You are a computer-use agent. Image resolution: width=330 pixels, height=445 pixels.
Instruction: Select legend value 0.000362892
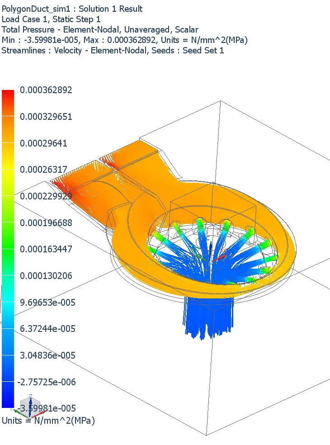46,90
